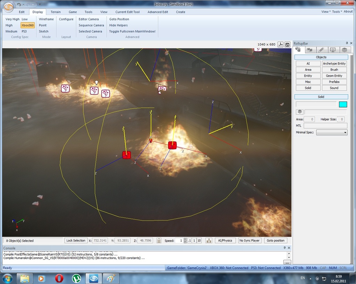This screenshot has height=284, width=356.
Task: Click the Sandbox application orb button
Action: (9, 7)
